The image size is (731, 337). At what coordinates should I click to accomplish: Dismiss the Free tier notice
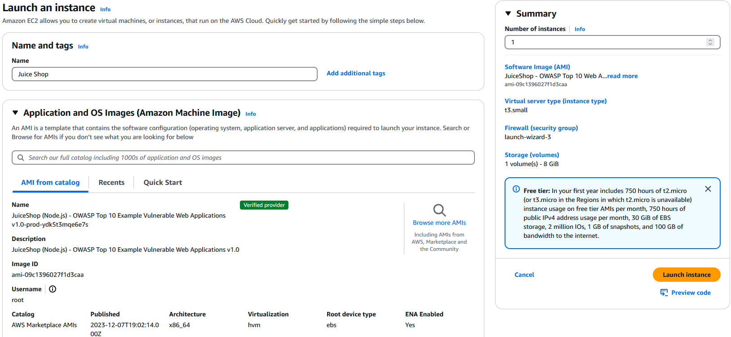(708, 189)
